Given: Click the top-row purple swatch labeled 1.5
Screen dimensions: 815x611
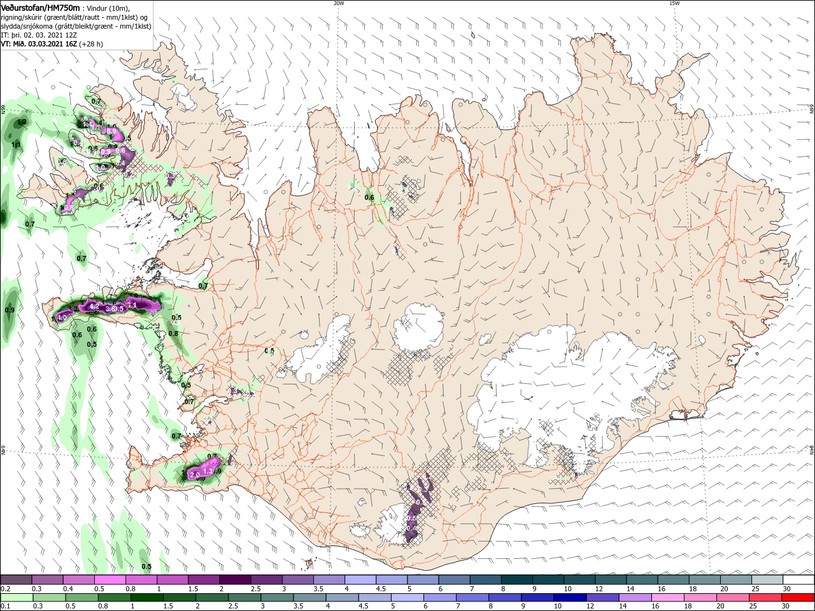Looking at the screenshot, I should pyautogui.click(x=203, y=580).
